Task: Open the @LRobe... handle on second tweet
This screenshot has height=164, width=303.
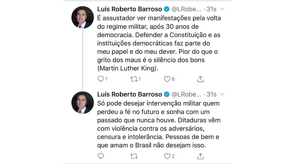Action: pyautogui.click(x=186, y=94)
